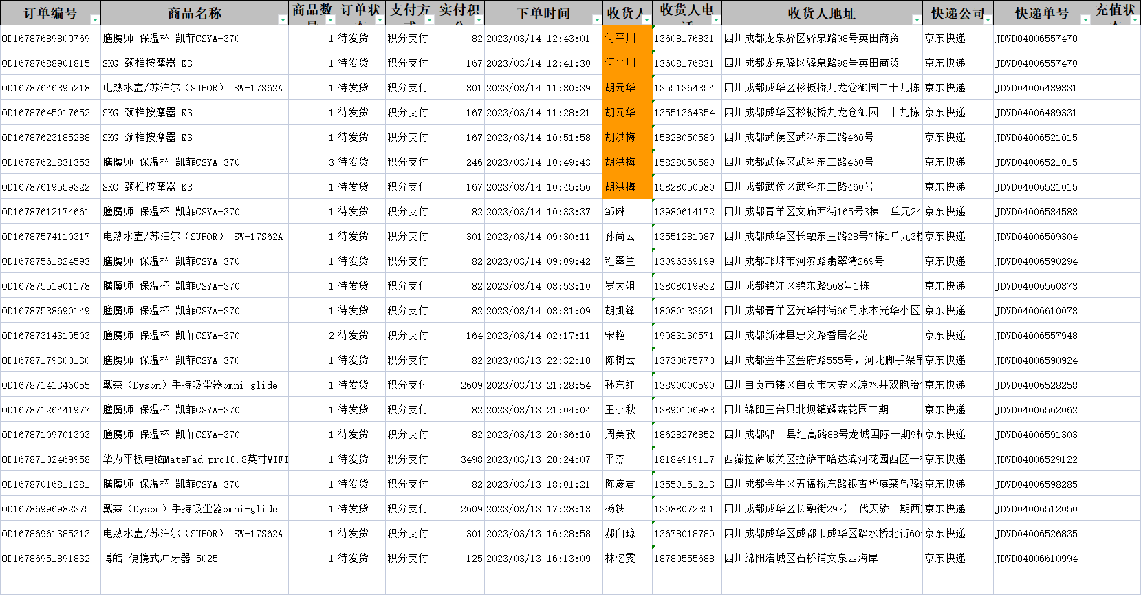Select the address cell 四川成都邛崃市河滨路翡翠湾269号

[x=822, y=261]
